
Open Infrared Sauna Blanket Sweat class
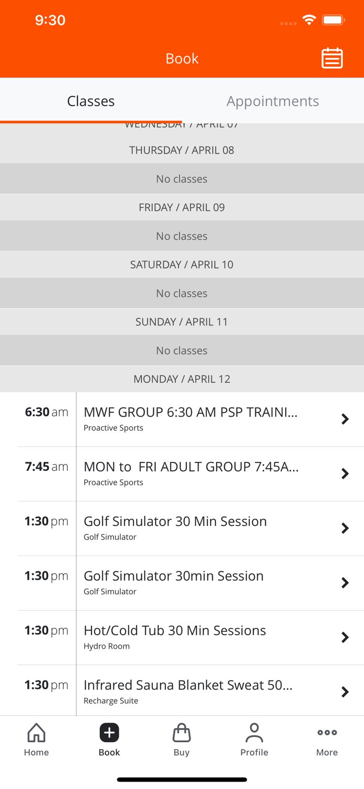pyautogui.click(x=188, y=685)
